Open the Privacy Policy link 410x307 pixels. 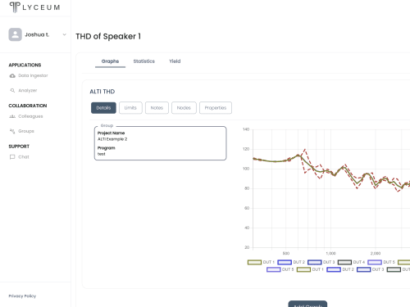click(x=22, y=296)
